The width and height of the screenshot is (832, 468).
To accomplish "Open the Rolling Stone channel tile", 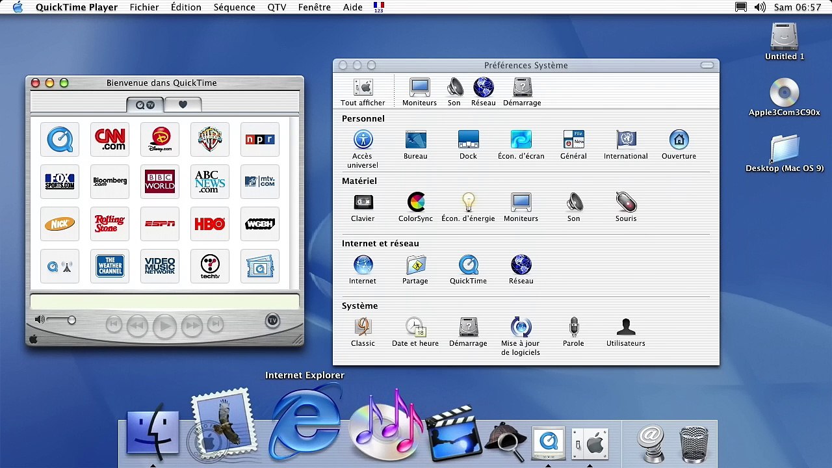I will point(110,224).
